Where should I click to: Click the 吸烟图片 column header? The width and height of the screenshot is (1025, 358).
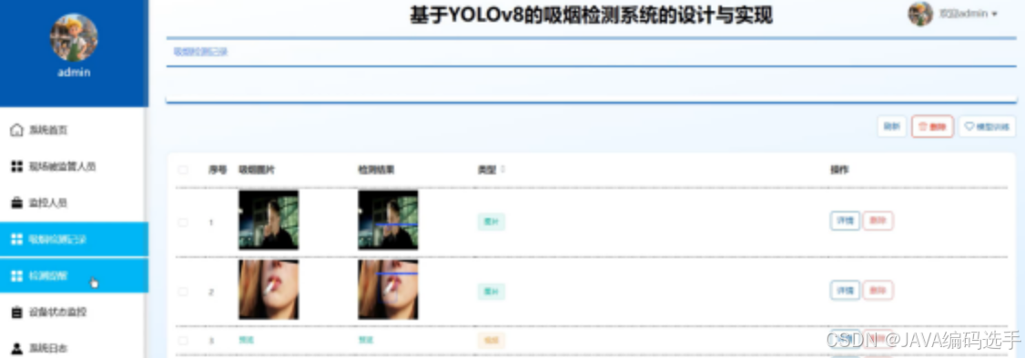257,170
